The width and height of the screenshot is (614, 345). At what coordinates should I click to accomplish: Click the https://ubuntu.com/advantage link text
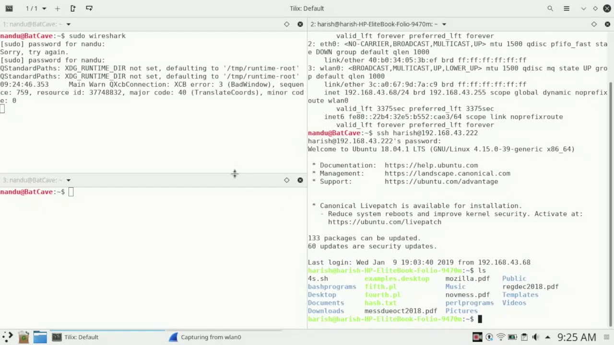[441, 182]
